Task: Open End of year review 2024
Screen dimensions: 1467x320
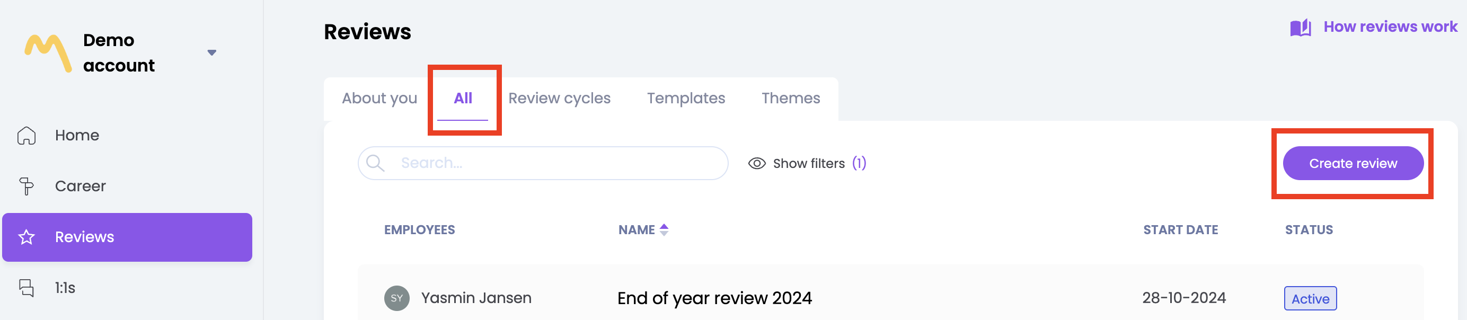Action: [x=714, y=298]
